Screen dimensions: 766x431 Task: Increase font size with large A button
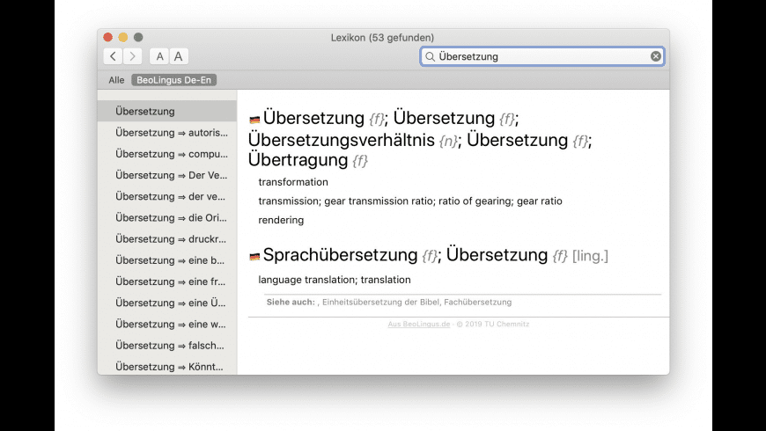pos(178,56)
